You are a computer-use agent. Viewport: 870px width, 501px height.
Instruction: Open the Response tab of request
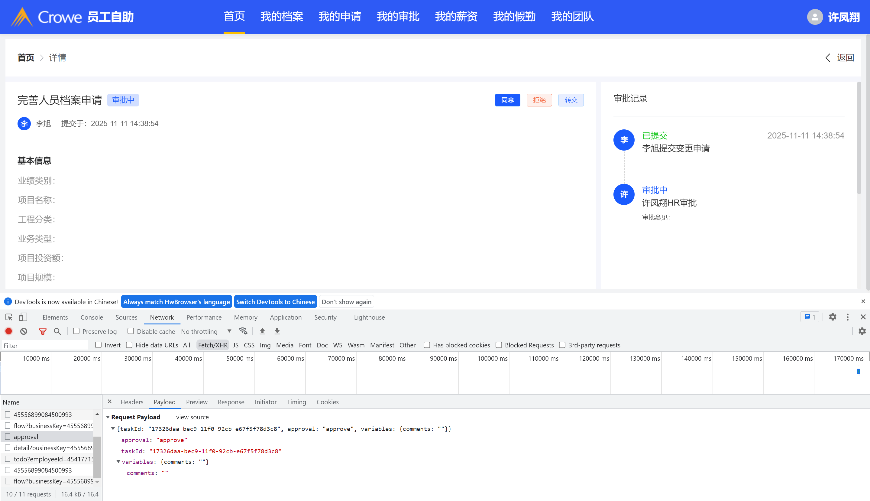coord(231,402)
